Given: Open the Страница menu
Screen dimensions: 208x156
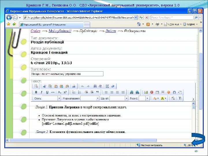Looking at the screenshot, I should pyautogui.click(x=172, y=24).
